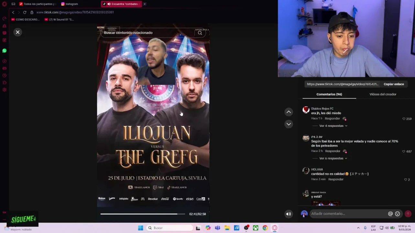Open WhatsApp in the Opera sidebar
The height and width of the screenshot is (233, 415).
coord(5,50)
